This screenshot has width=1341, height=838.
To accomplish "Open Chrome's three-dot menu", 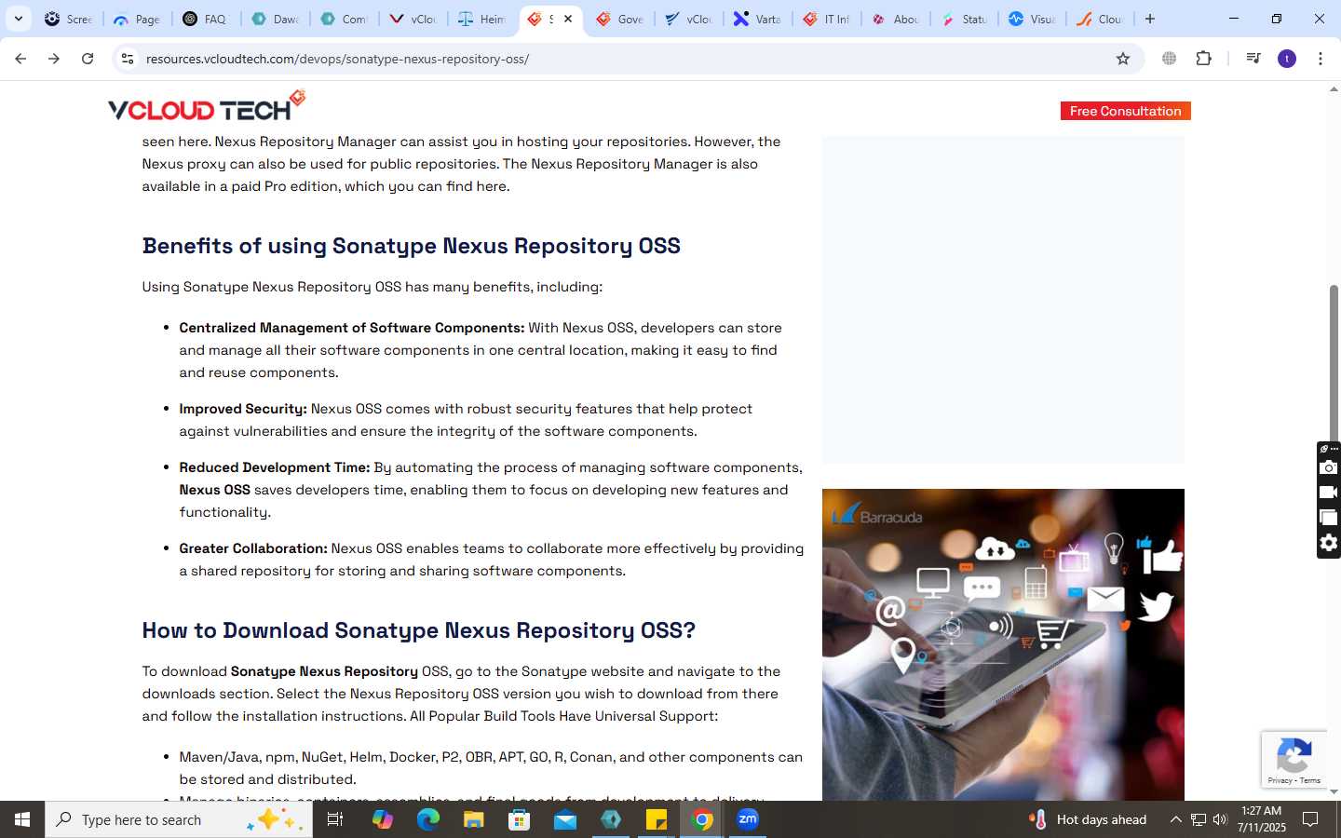I will (x=1321, y=59).
